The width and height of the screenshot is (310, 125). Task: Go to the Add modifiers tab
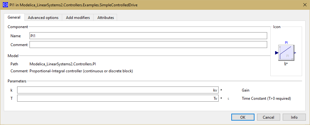pyautogui.click(x=78, y=17)
